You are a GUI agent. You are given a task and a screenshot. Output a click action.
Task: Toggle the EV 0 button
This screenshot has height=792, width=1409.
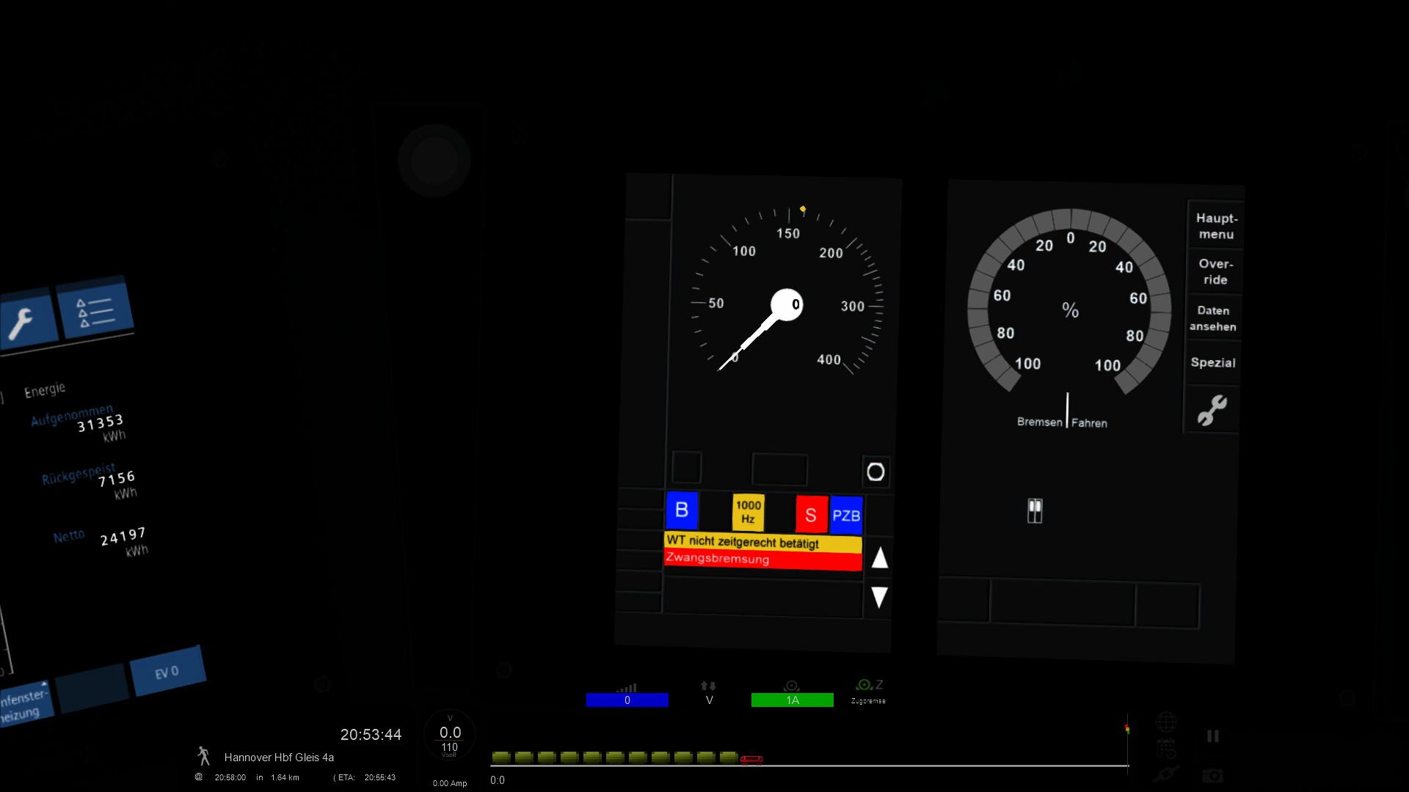click(167, 672)
